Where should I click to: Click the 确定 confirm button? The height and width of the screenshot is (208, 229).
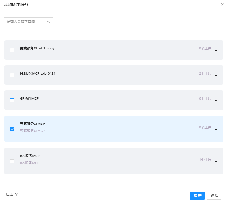click(197, 196)
